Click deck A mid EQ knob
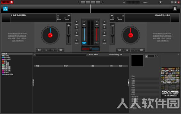The height and width of the screenshot is (114, 181). point(77,27)
